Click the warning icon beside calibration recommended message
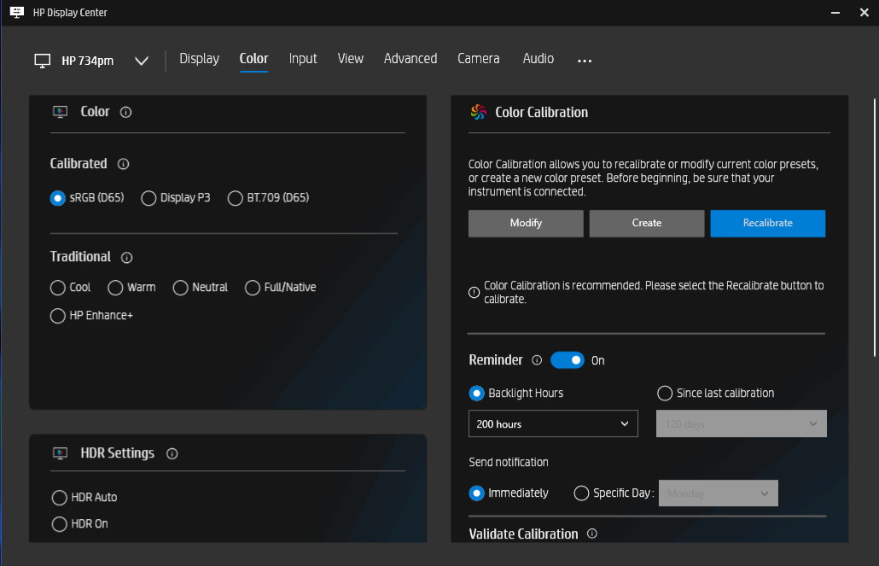 [474, 292]
